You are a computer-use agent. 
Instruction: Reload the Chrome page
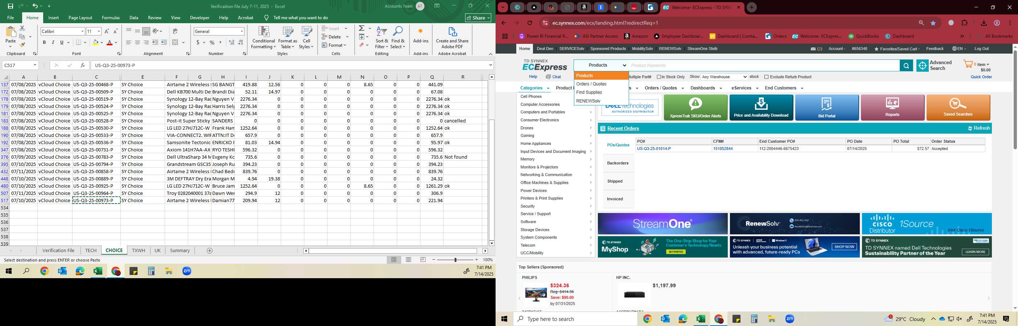tap(530, 23)
